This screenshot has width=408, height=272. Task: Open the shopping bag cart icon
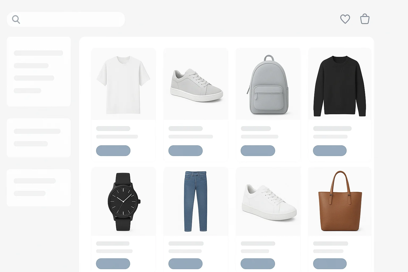[365, 19]
